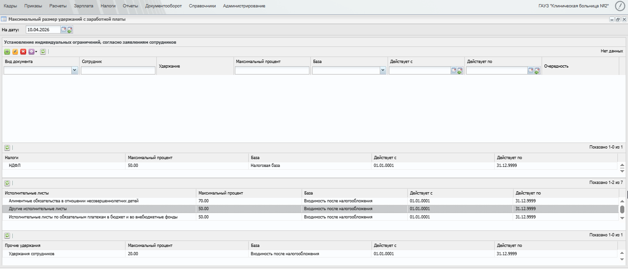
Task: Open the purple actions dropdown arrow
Action: click(36, 52)
